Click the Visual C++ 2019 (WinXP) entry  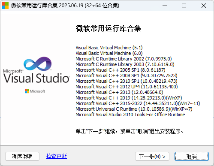129,98
